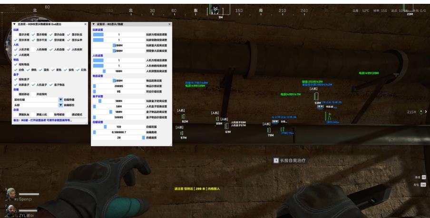430x218 pixels.
Task: Click the 盒子物品价值设置 slider showing 5000$
Action: (119, 117)
